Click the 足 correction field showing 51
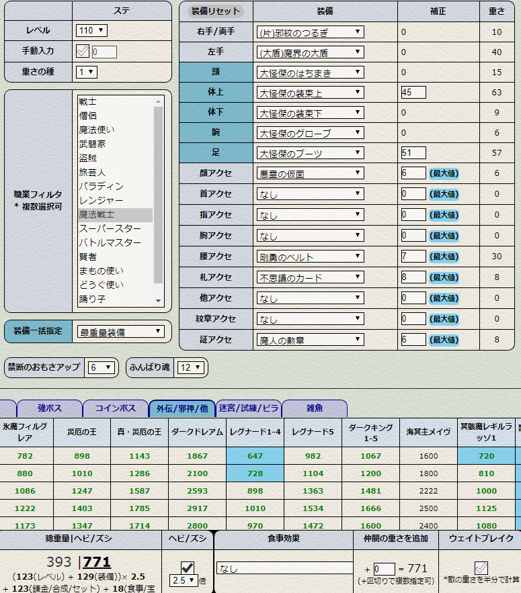 point(413,153)
